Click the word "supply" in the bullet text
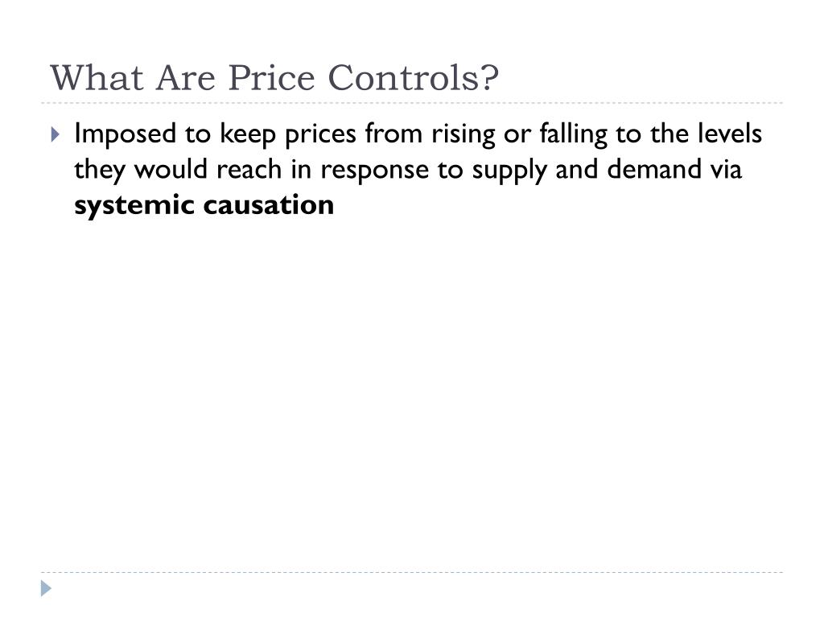824x618 pixels. (x=509, y=171)
